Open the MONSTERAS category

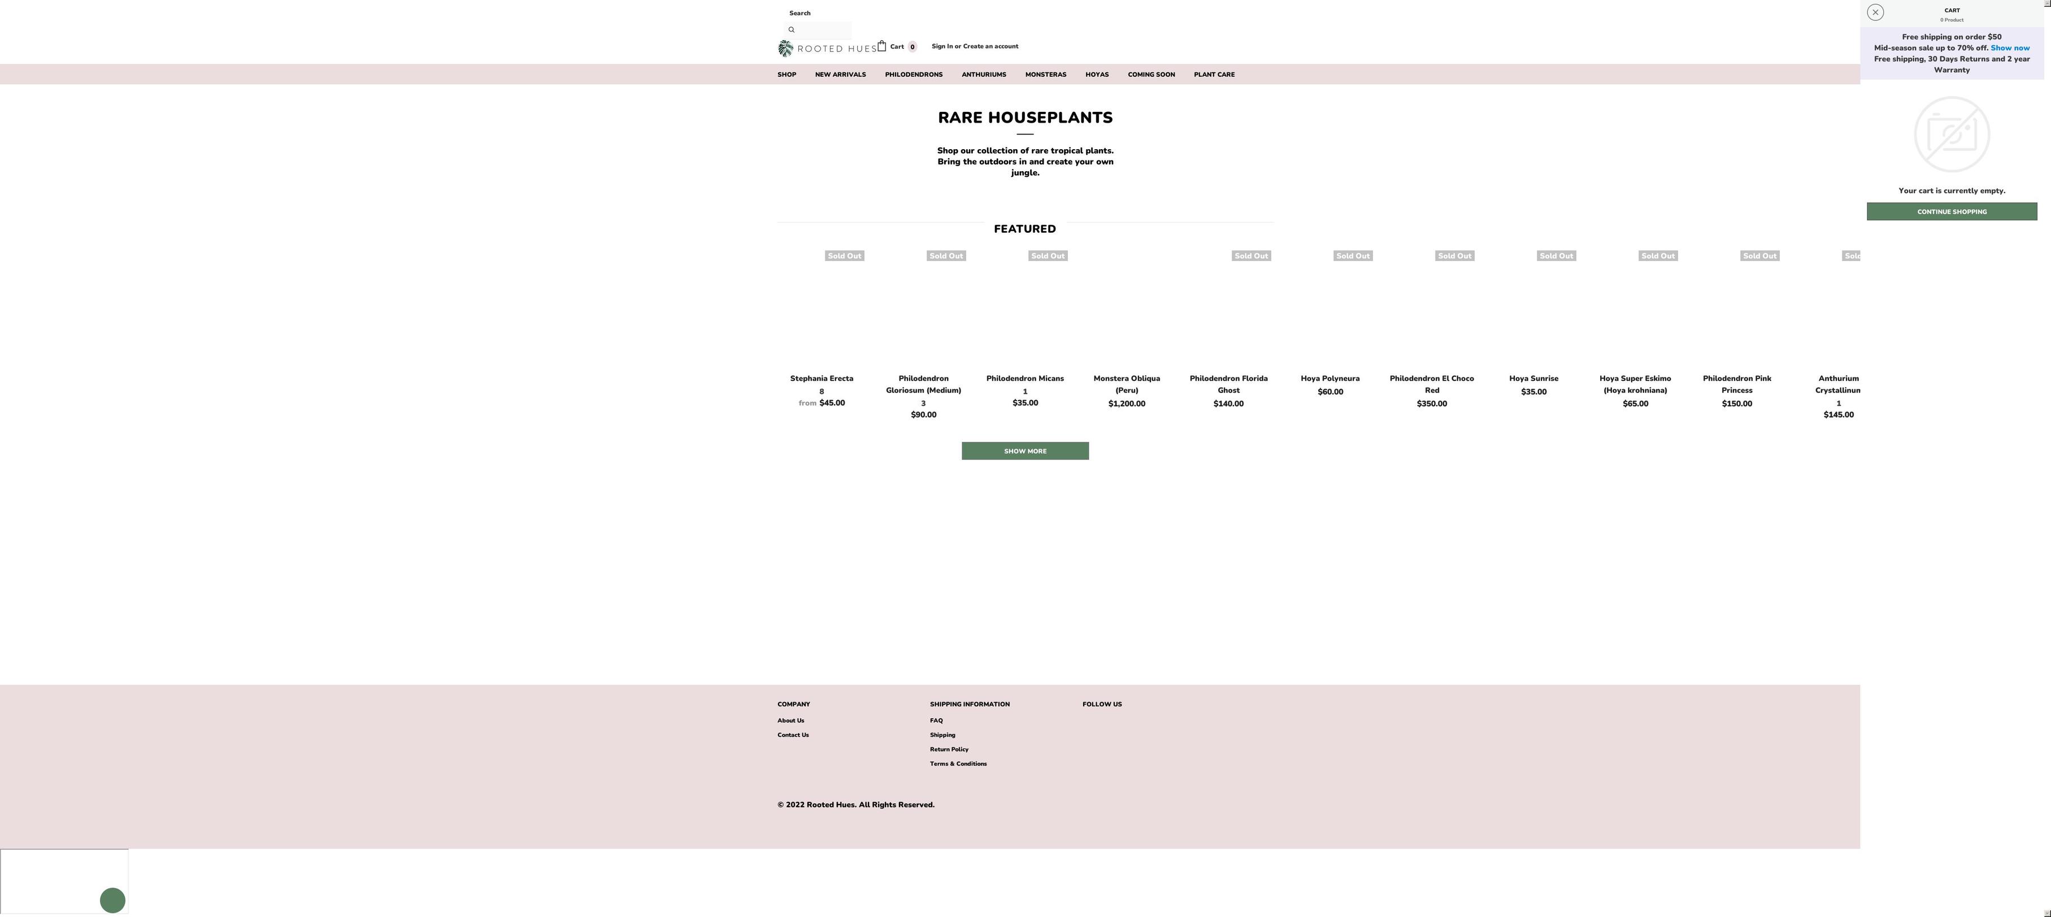click(1045, 75)
